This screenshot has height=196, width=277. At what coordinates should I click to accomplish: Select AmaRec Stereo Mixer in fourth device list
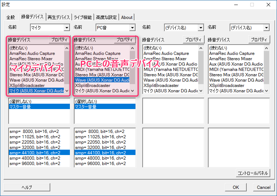tap(236, 59)
